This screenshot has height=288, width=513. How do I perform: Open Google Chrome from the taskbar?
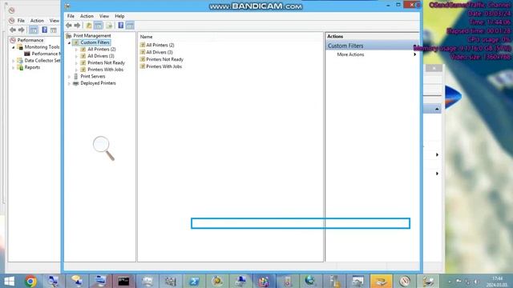click(x=30, y=281)
